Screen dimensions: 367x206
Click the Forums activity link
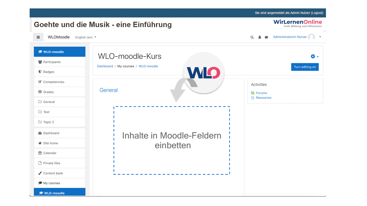coord(261,93)
